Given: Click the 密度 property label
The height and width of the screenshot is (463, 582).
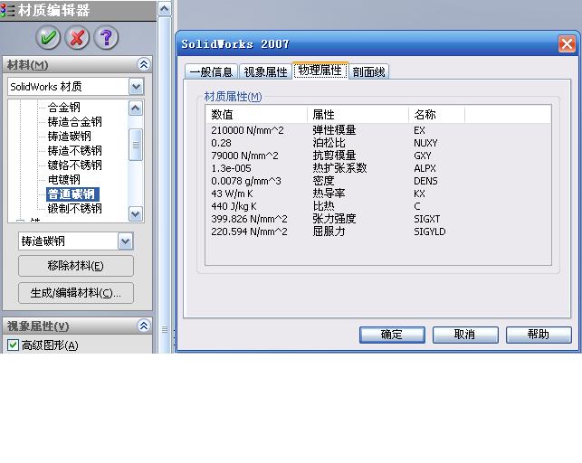Looking at the screenshot, I should click(x=323, y=181).
